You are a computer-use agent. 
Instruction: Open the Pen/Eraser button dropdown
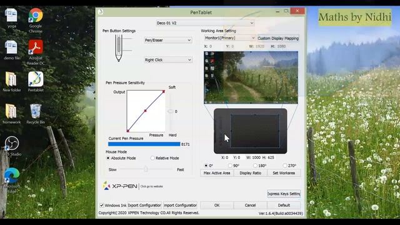(168, 40)
